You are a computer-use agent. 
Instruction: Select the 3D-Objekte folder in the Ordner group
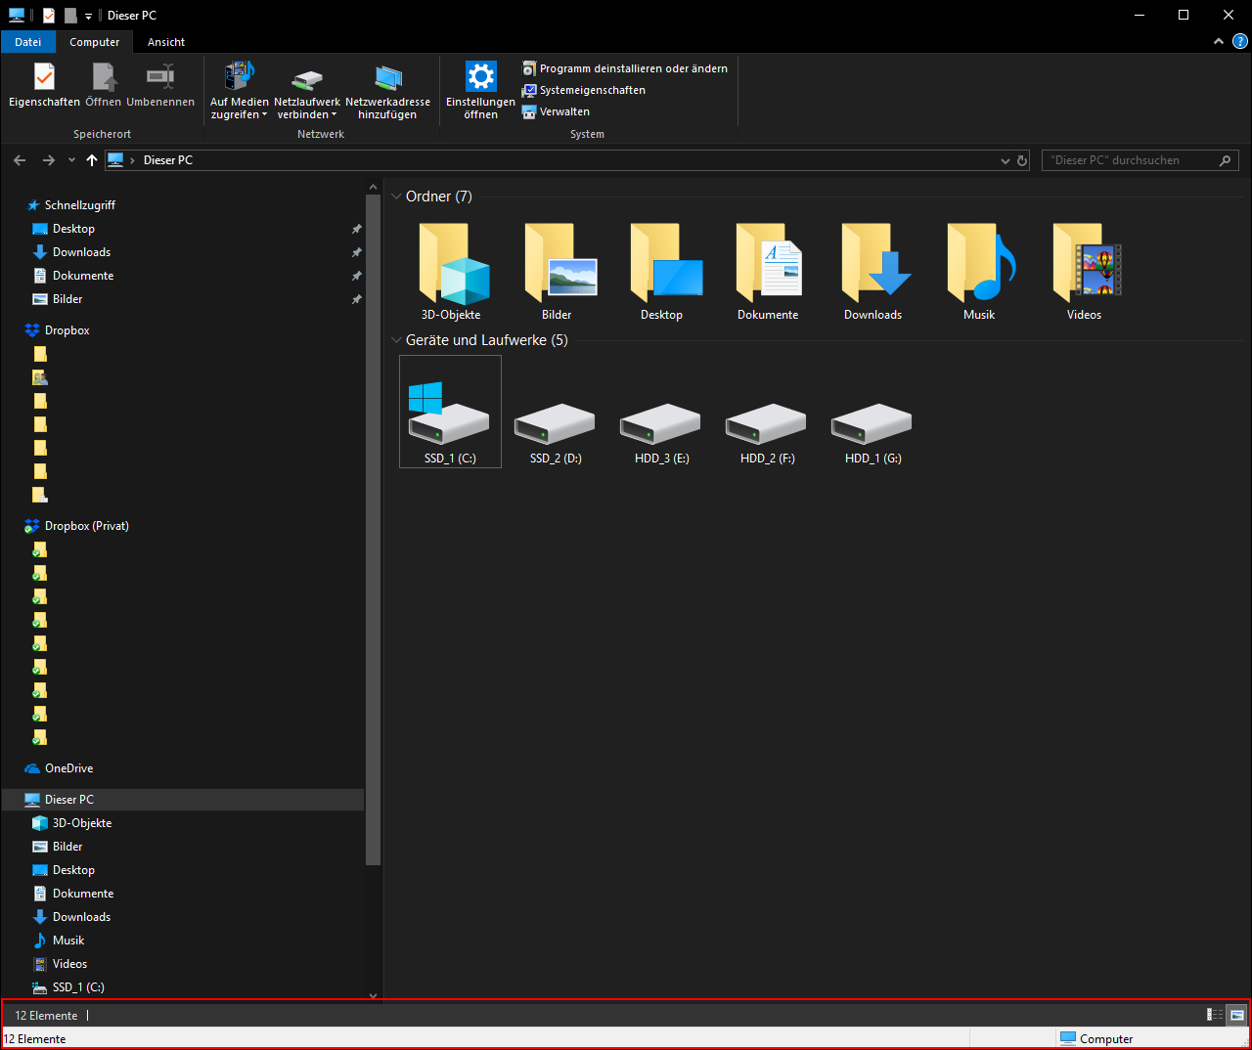point(451,272)
